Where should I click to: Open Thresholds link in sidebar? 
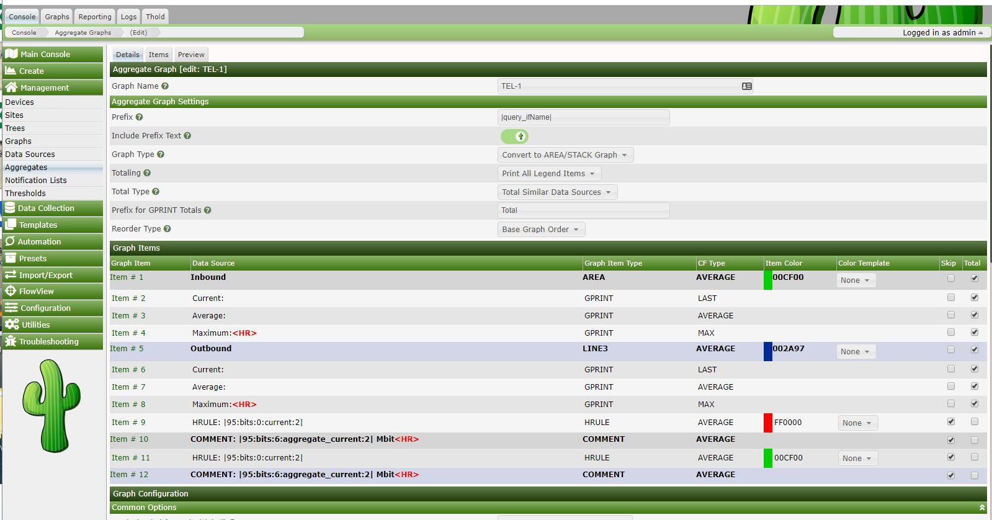pyautogui.click(x=25, y=194)
